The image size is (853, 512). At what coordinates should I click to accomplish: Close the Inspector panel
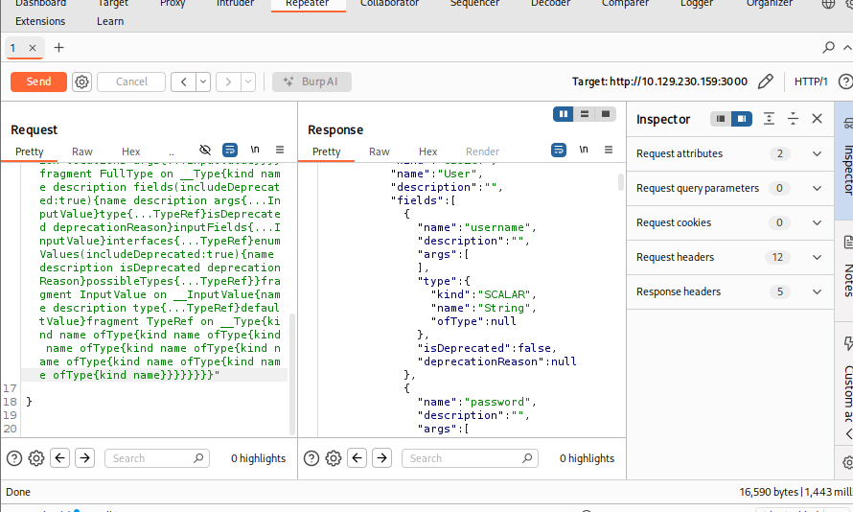click(817, 119)
